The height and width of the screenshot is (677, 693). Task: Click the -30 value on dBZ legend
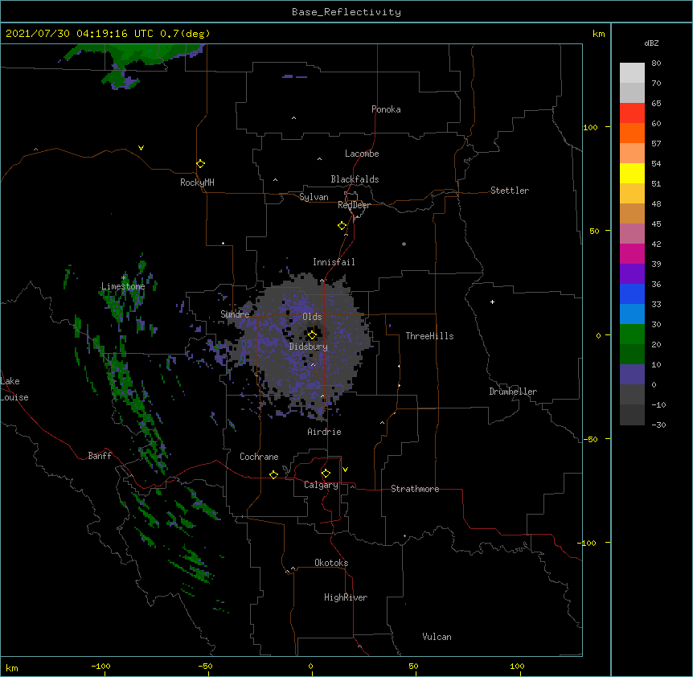(x=658, y=425)
